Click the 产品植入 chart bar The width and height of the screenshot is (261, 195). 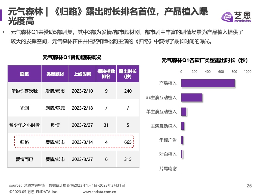pos(208,83)
